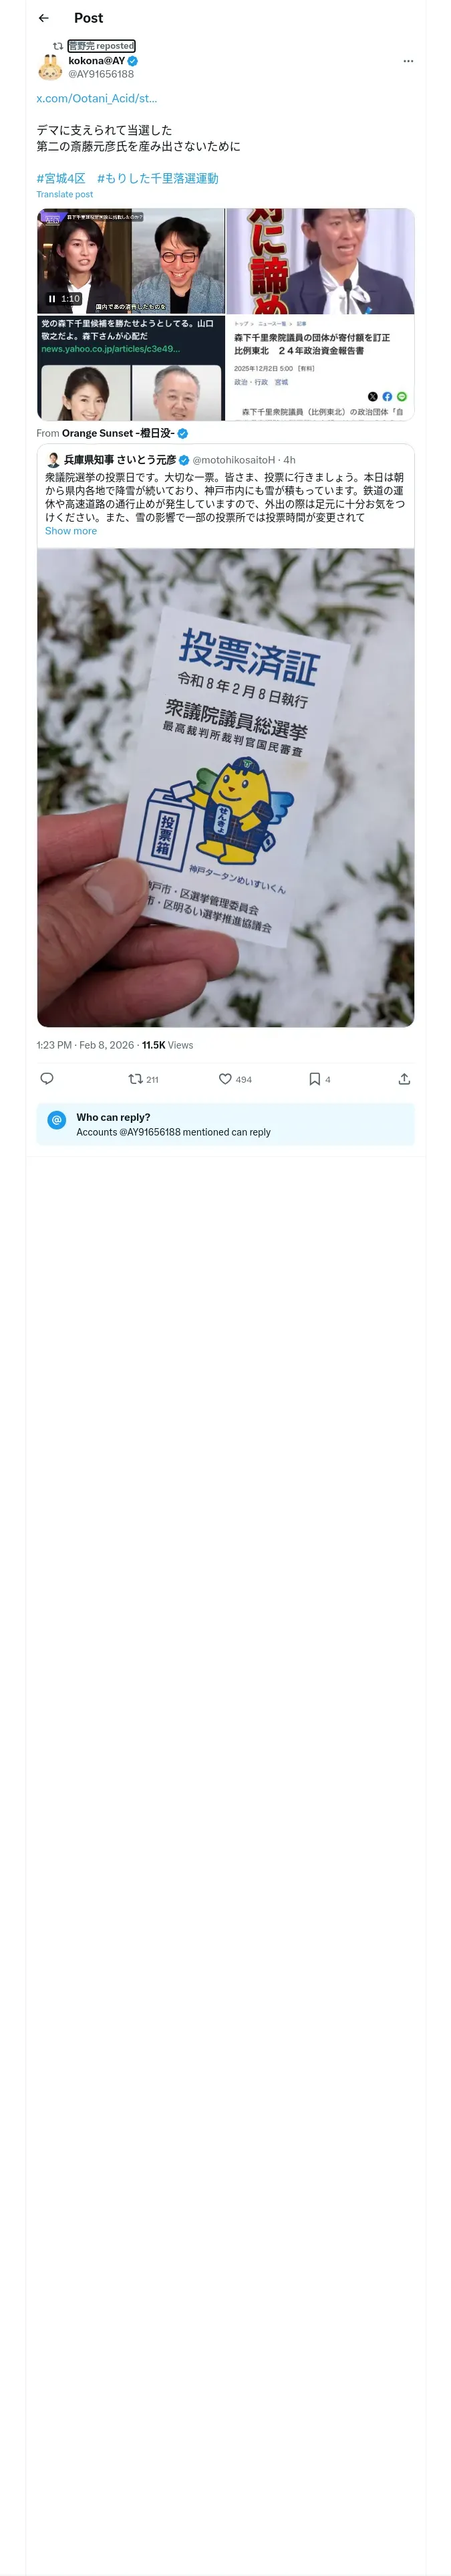Click Translate post
451x2576 pixels.
tap(65, 194)
